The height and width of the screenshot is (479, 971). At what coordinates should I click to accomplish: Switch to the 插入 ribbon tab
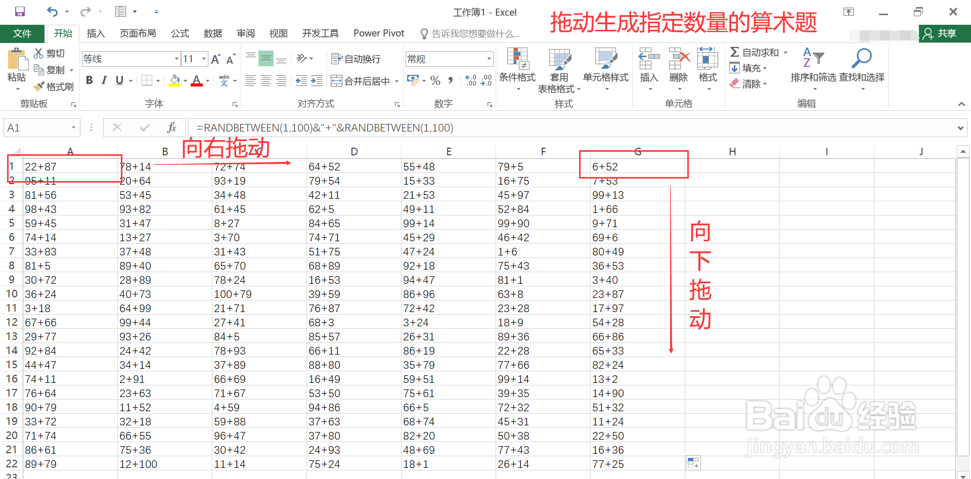coord(96,33)
